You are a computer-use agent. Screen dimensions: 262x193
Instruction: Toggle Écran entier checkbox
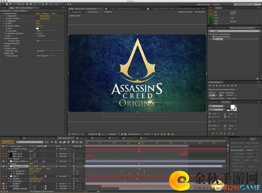point(226,98)
